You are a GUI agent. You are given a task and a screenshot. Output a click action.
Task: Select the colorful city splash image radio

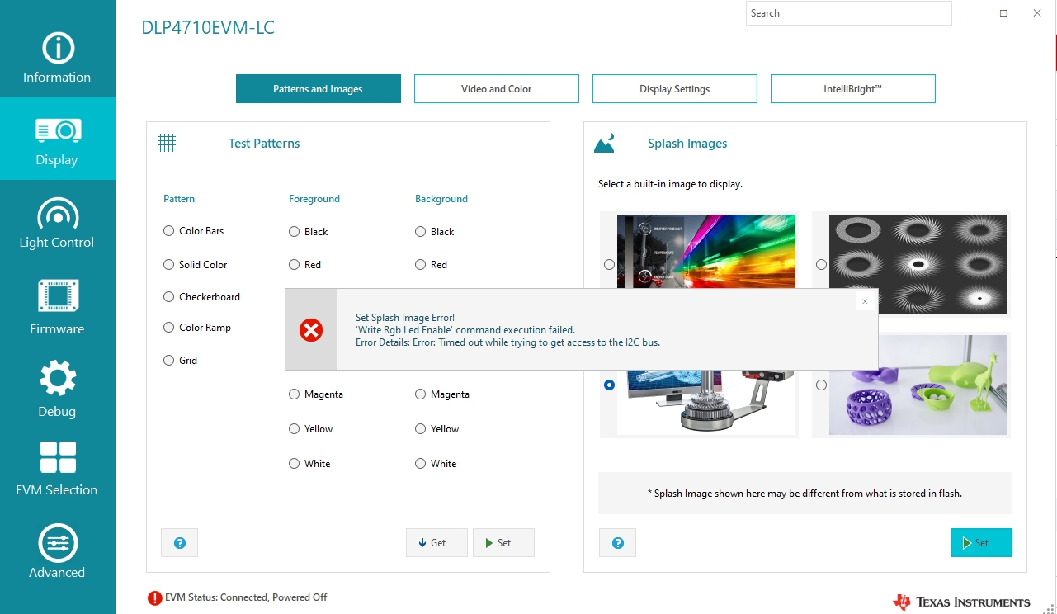click(x=609, y=265)
